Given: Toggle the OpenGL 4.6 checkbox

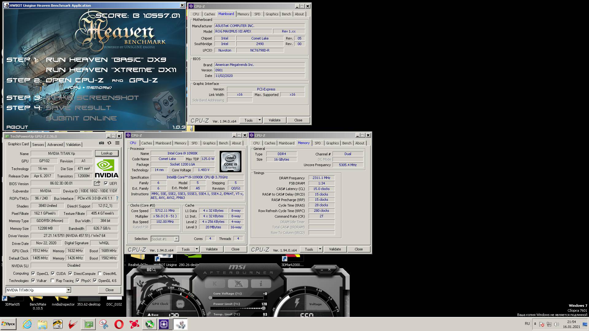Looking at the screenshot, I should click(x=95, y=280).
